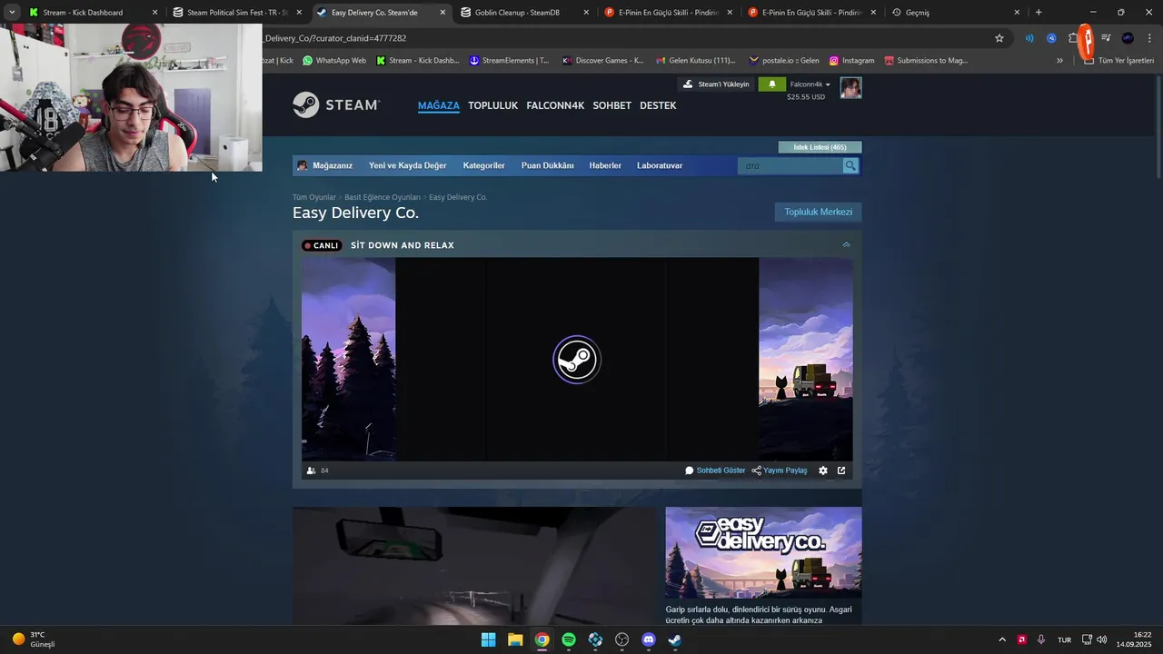Open weather widget 31°C Güneşli
1163x654 pixels.
click(34, 639)
